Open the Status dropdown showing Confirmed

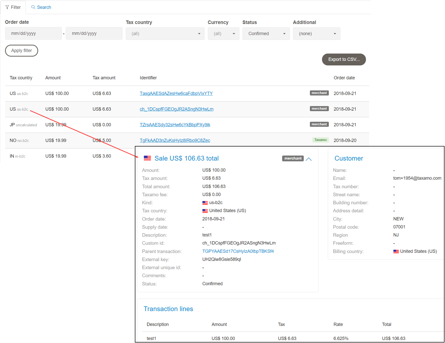(x=266, y=34)
